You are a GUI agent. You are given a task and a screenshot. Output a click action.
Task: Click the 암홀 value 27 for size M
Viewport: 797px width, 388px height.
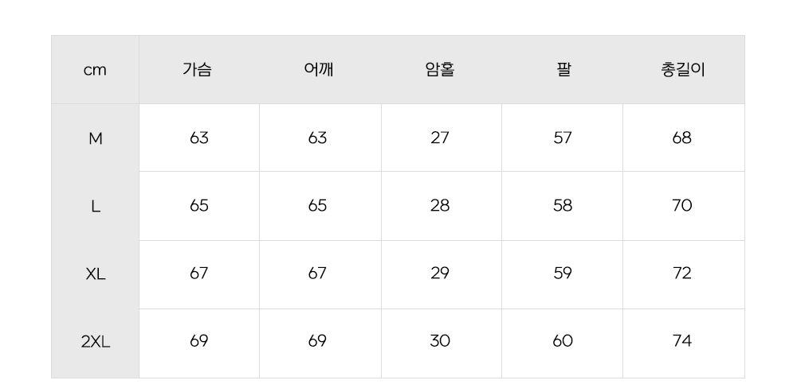(440, 138)
